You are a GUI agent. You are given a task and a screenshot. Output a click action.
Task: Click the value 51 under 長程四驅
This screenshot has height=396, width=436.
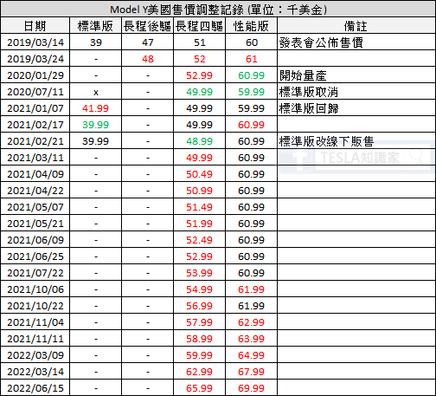click(x=200, y=42)
